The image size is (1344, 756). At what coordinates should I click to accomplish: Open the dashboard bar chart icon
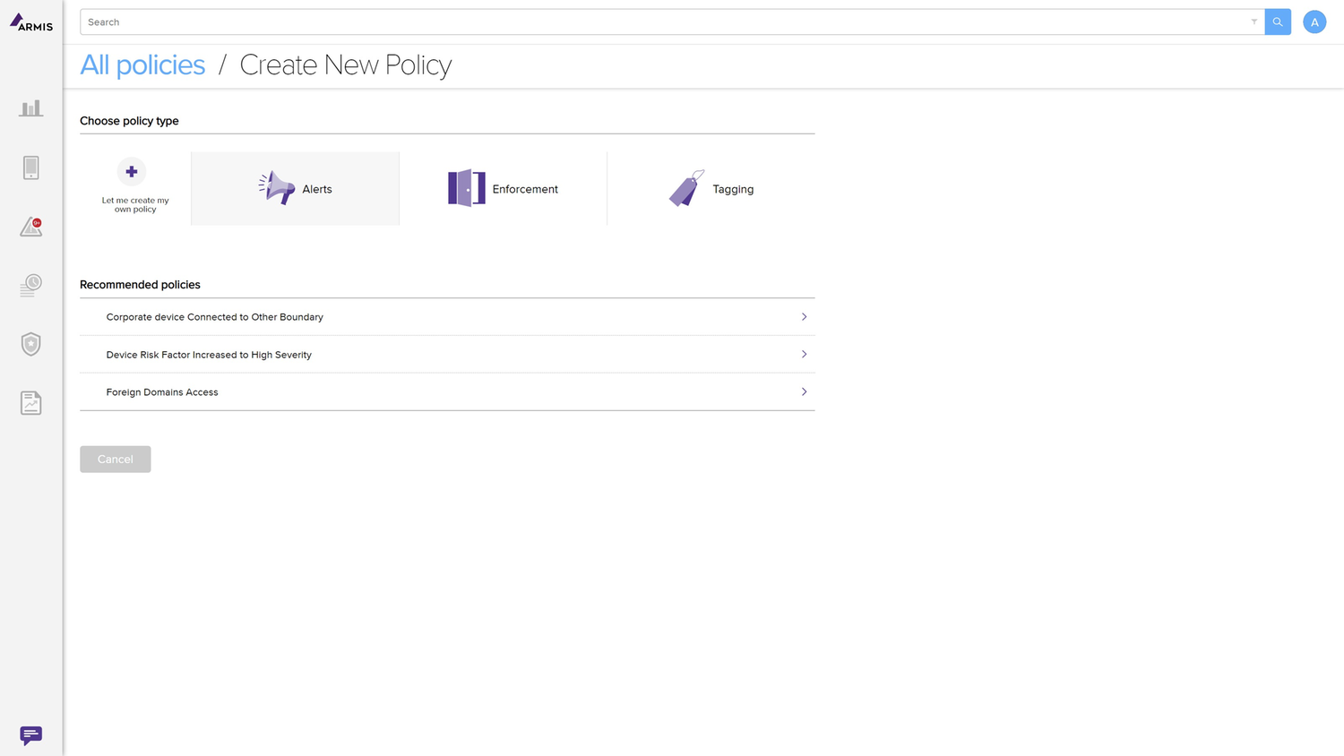[30, 108]
